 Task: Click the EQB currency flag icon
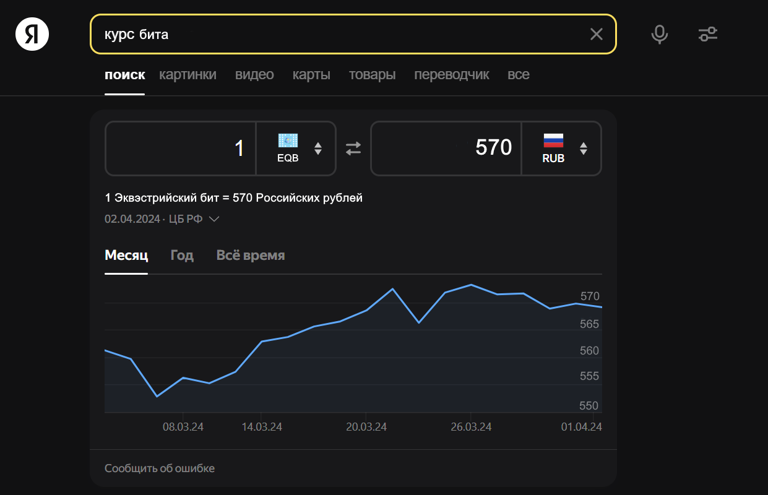[288, 140]
